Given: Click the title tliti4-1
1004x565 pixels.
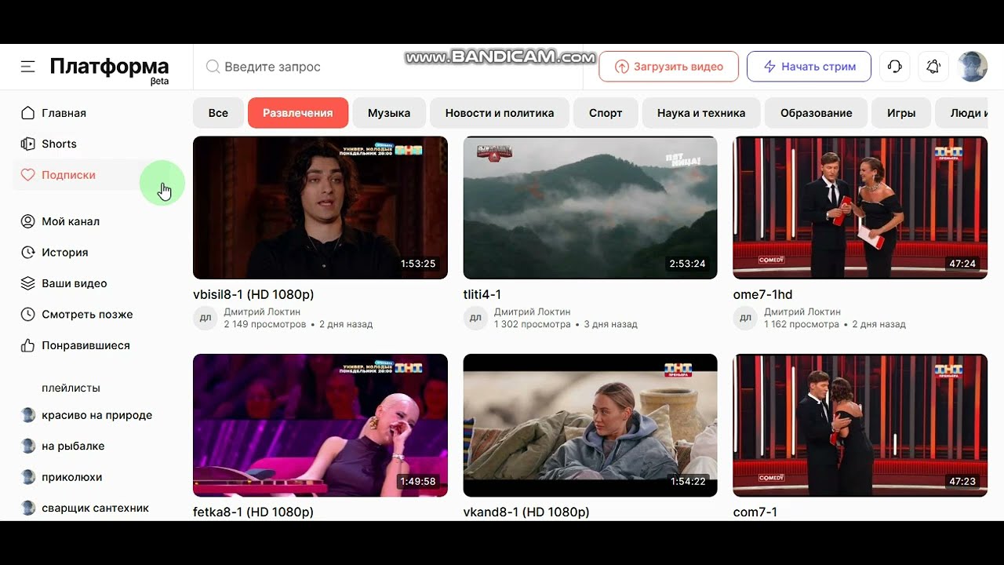Looking at the screenshot, I should pyautogui.click(x=482, y=295).
